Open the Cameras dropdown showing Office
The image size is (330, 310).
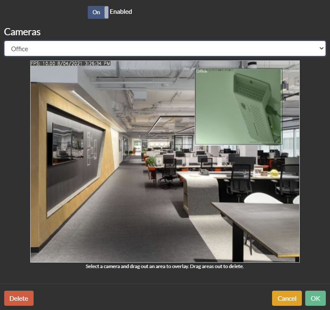[165, 49]
